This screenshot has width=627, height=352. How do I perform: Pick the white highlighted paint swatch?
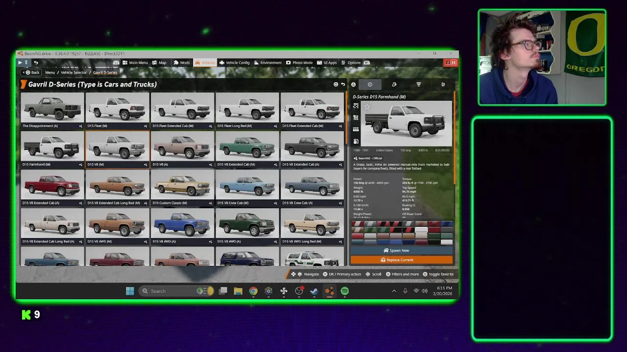pos(421,230)
